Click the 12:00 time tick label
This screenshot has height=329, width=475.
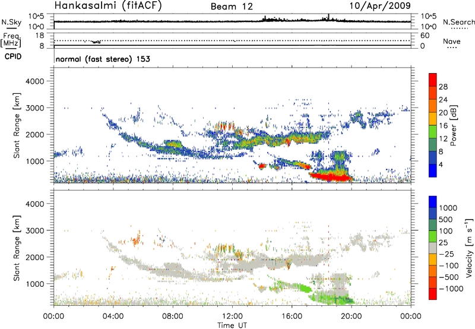click(232, 317)
